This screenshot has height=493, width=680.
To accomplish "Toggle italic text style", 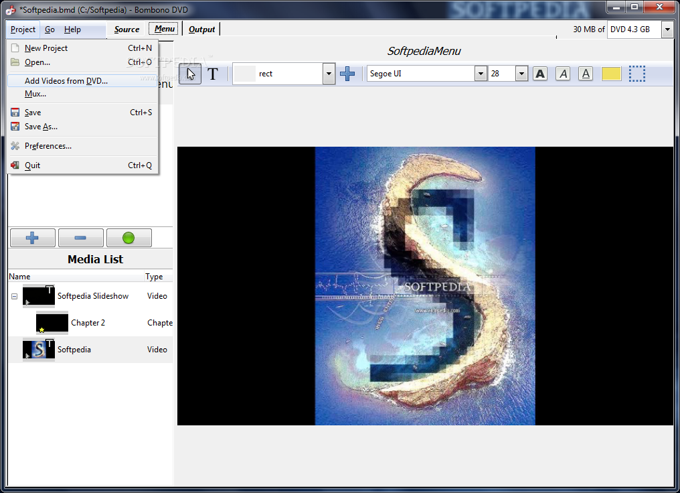I will tap(563, 74).
